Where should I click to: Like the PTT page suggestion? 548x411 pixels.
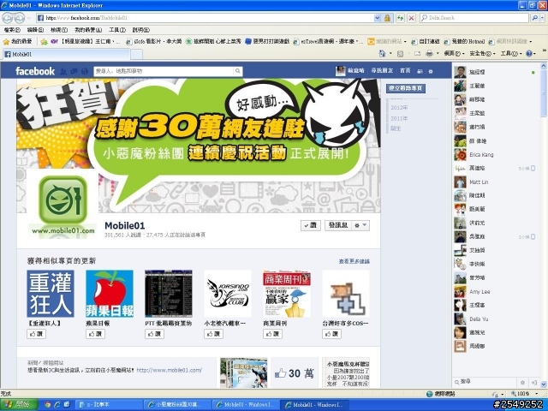pyautogui.click(x=154, y=334)
